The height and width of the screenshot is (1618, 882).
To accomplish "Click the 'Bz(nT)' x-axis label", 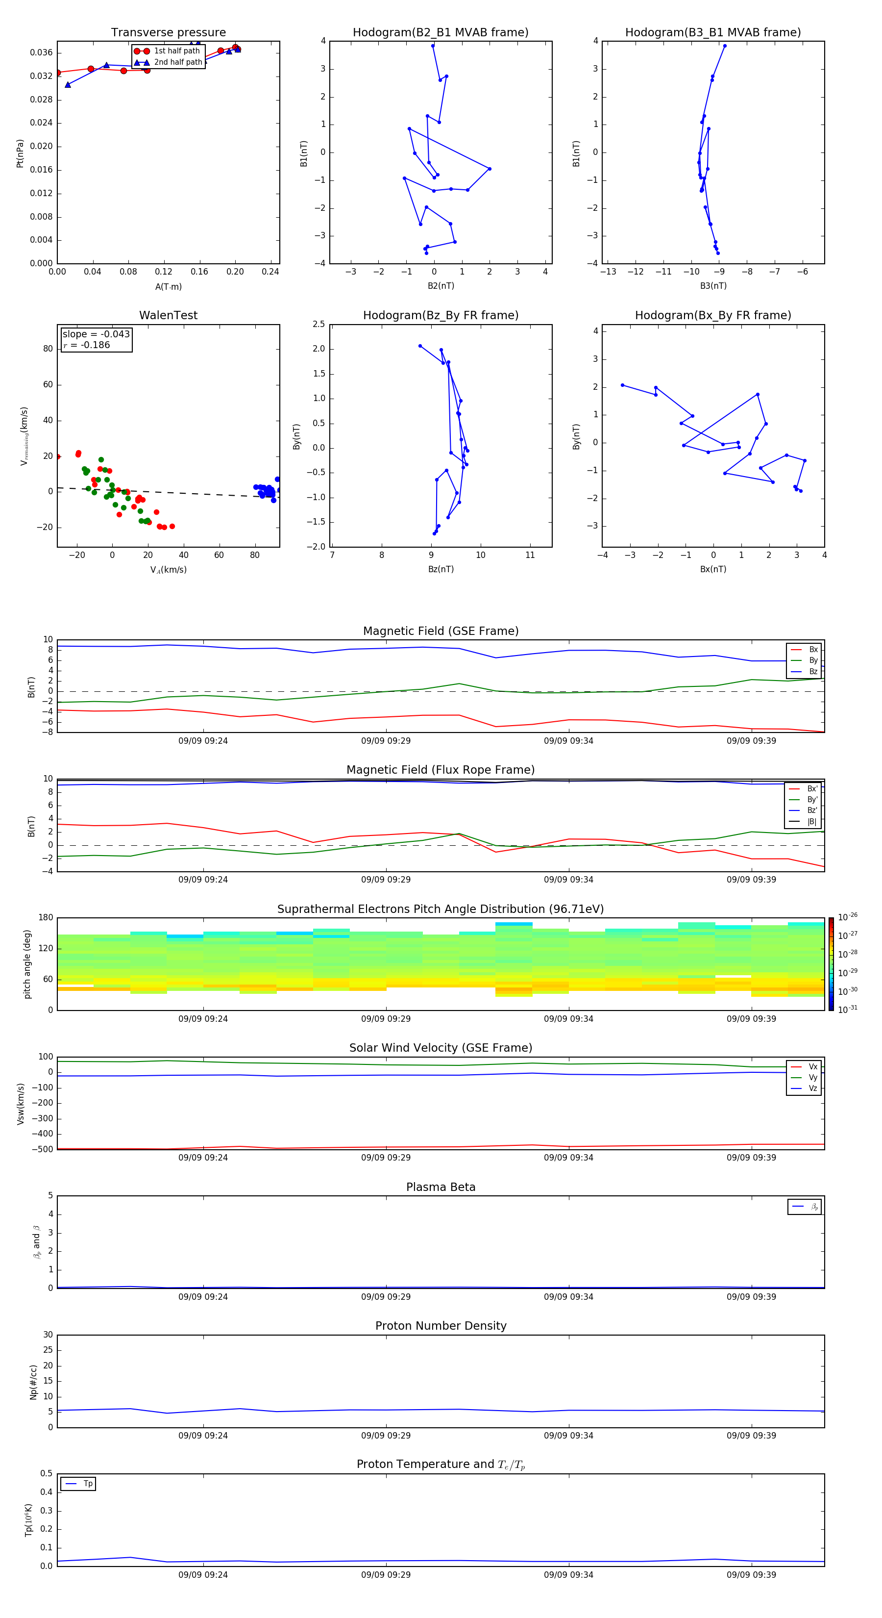I will pos(441,569).
